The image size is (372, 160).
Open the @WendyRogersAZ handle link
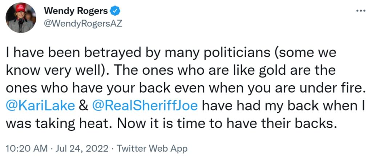pyautogui.click(x=83, y=23)
